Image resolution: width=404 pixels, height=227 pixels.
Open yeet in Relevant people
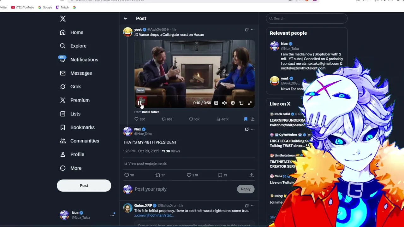[x=285, y=79]
